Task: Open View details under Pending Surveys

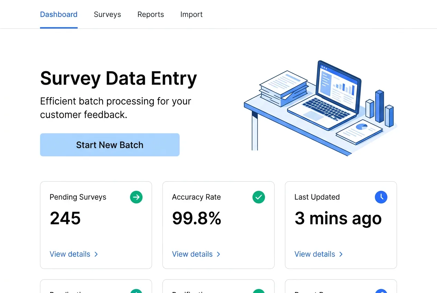Action: tap(70, 254)
